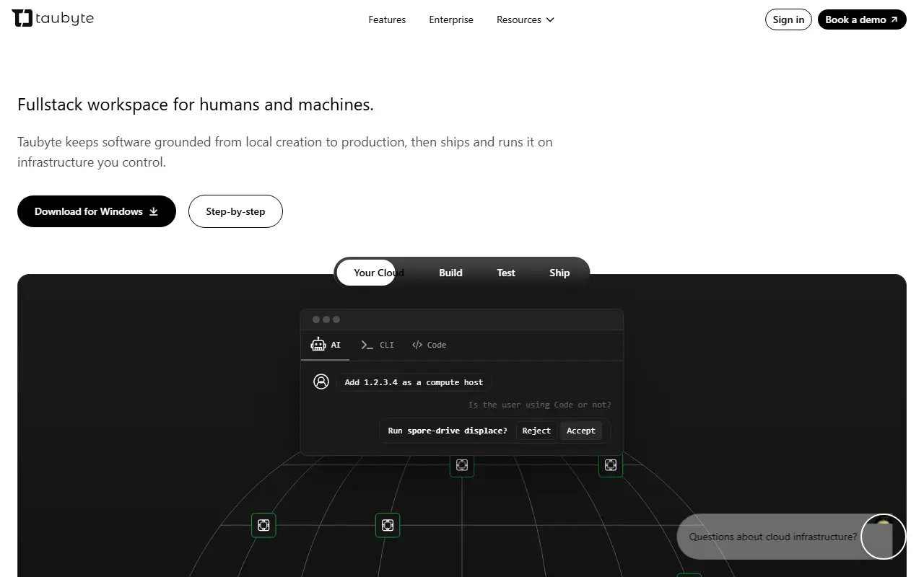Reject the spore-drive displace command
Image resolution: width=924 pixels, height=577 pixels.
click(536, 431)
